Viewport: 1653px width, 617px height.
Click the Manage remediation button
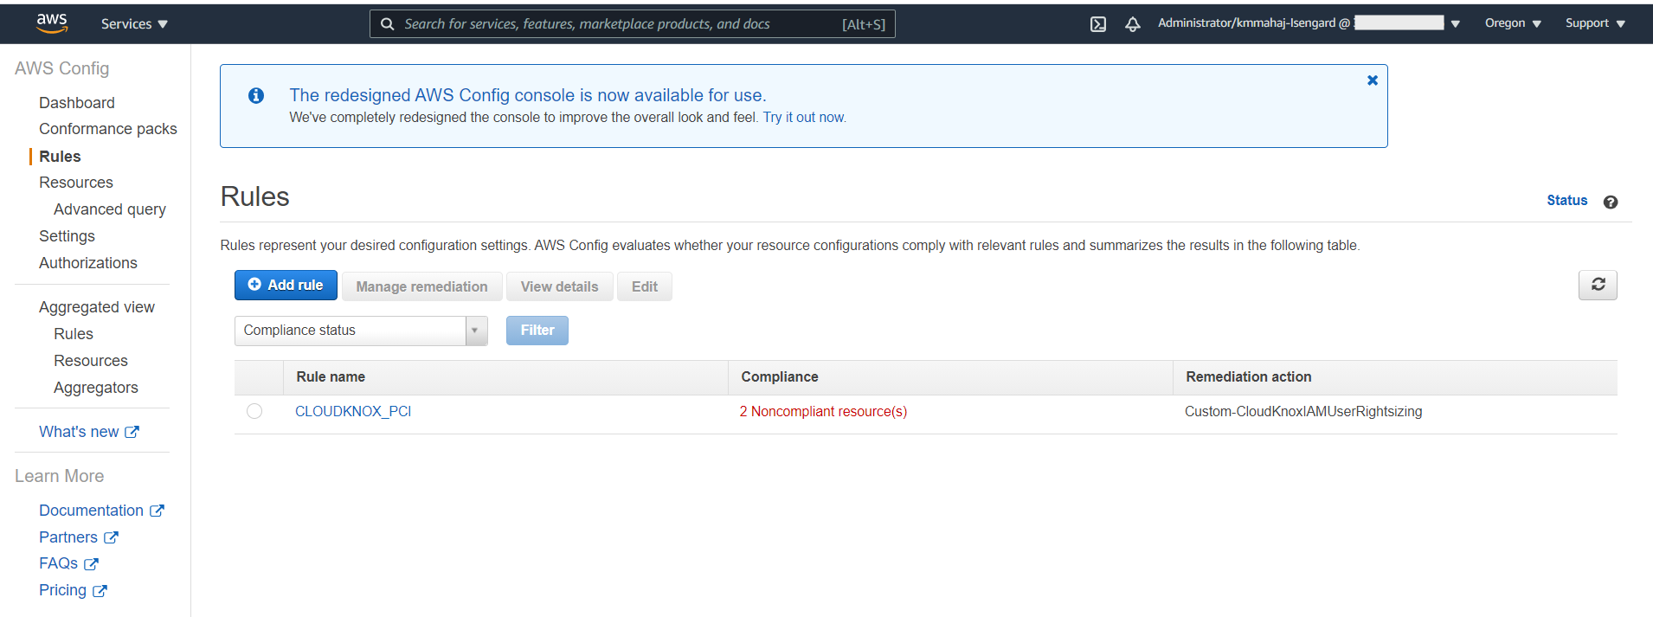421,286
